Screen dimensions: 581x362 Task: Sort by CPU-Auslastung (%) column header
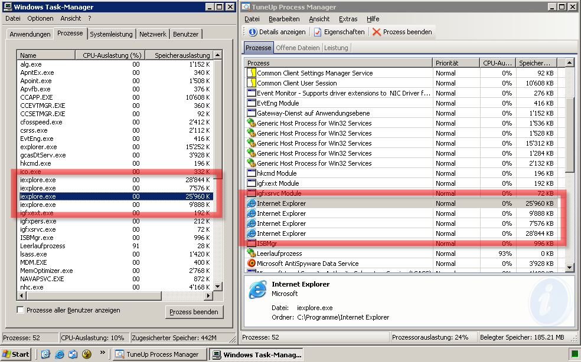coord(110,55)
